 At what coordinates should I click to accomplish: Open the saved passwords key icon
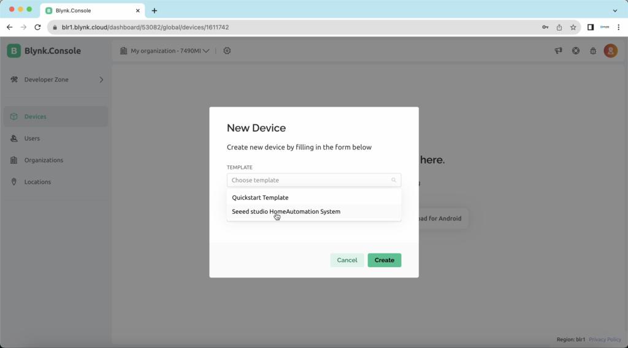pos(545,27)
